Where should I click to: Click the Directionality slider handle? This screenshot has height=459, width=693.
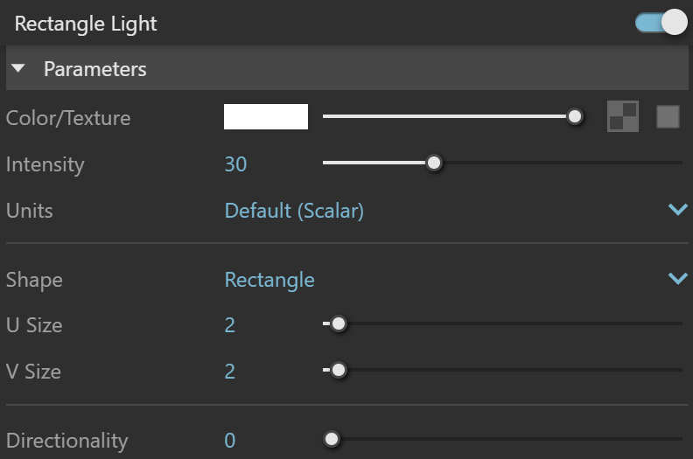tap(332, 439)
